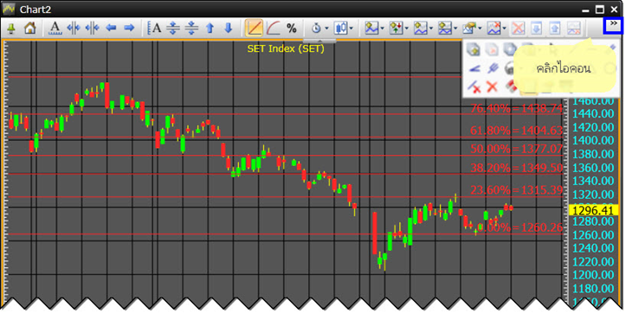Viewport: 626px width, 314px height.
Task: Click the 61.80%=1404.63 Fibonacci level label
Action: (517, 131)
